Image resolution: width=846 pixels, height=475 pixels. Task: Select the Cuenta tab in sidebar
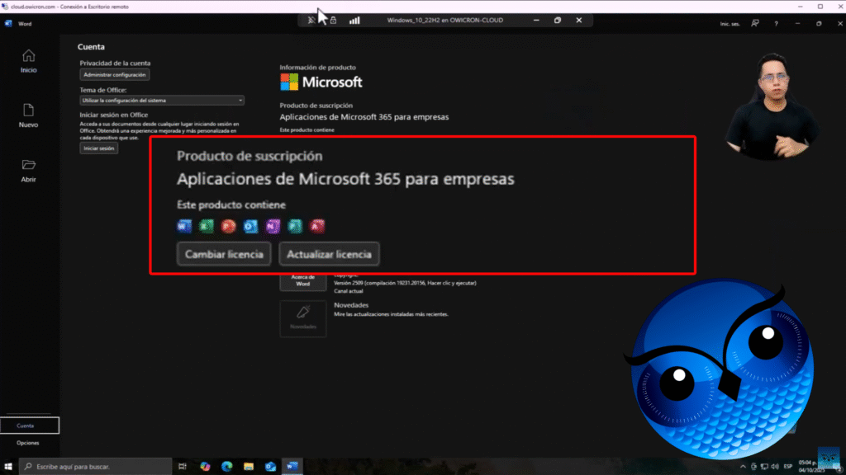point(30,426)
